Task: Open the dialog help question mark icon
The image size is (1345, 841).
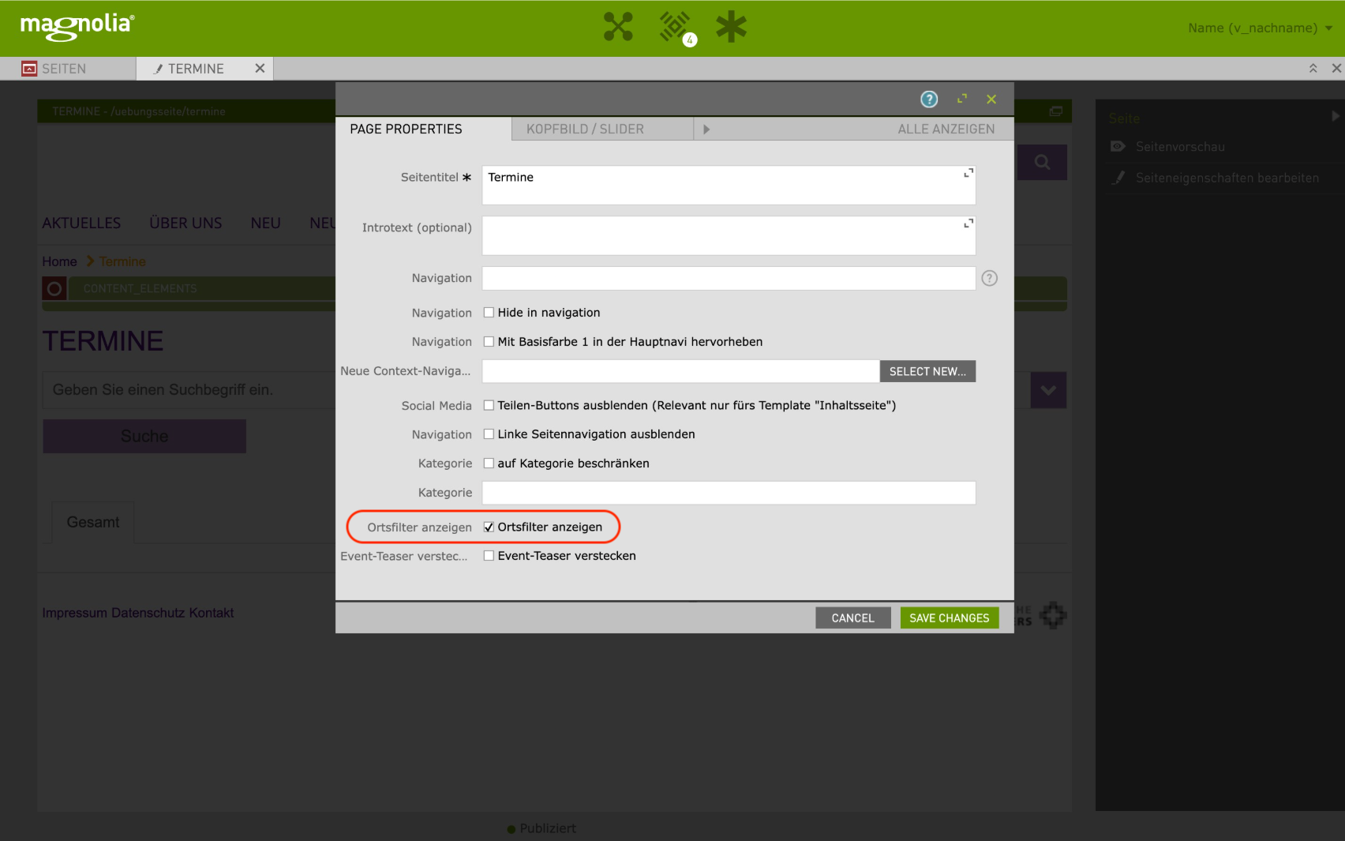Action: click(x=929, y=99)
